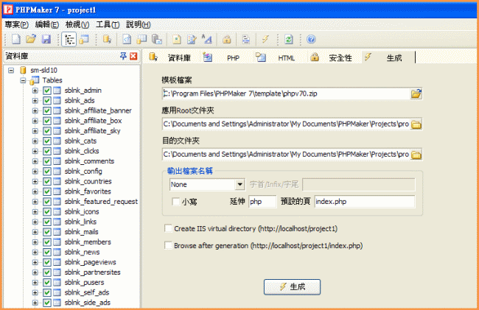
Task: Click the toolbar icon between padlock and lightning bolt
Action: pyautogui.click(x=246, y=39)
